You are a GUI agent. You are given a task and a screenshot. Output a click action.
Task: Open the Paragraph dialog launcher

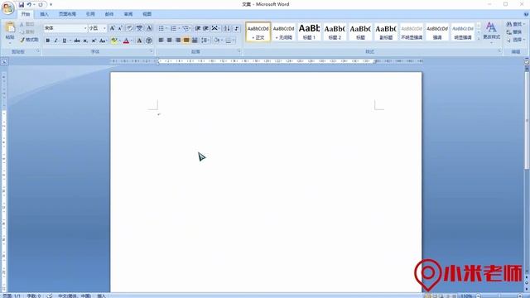point(239,51)
